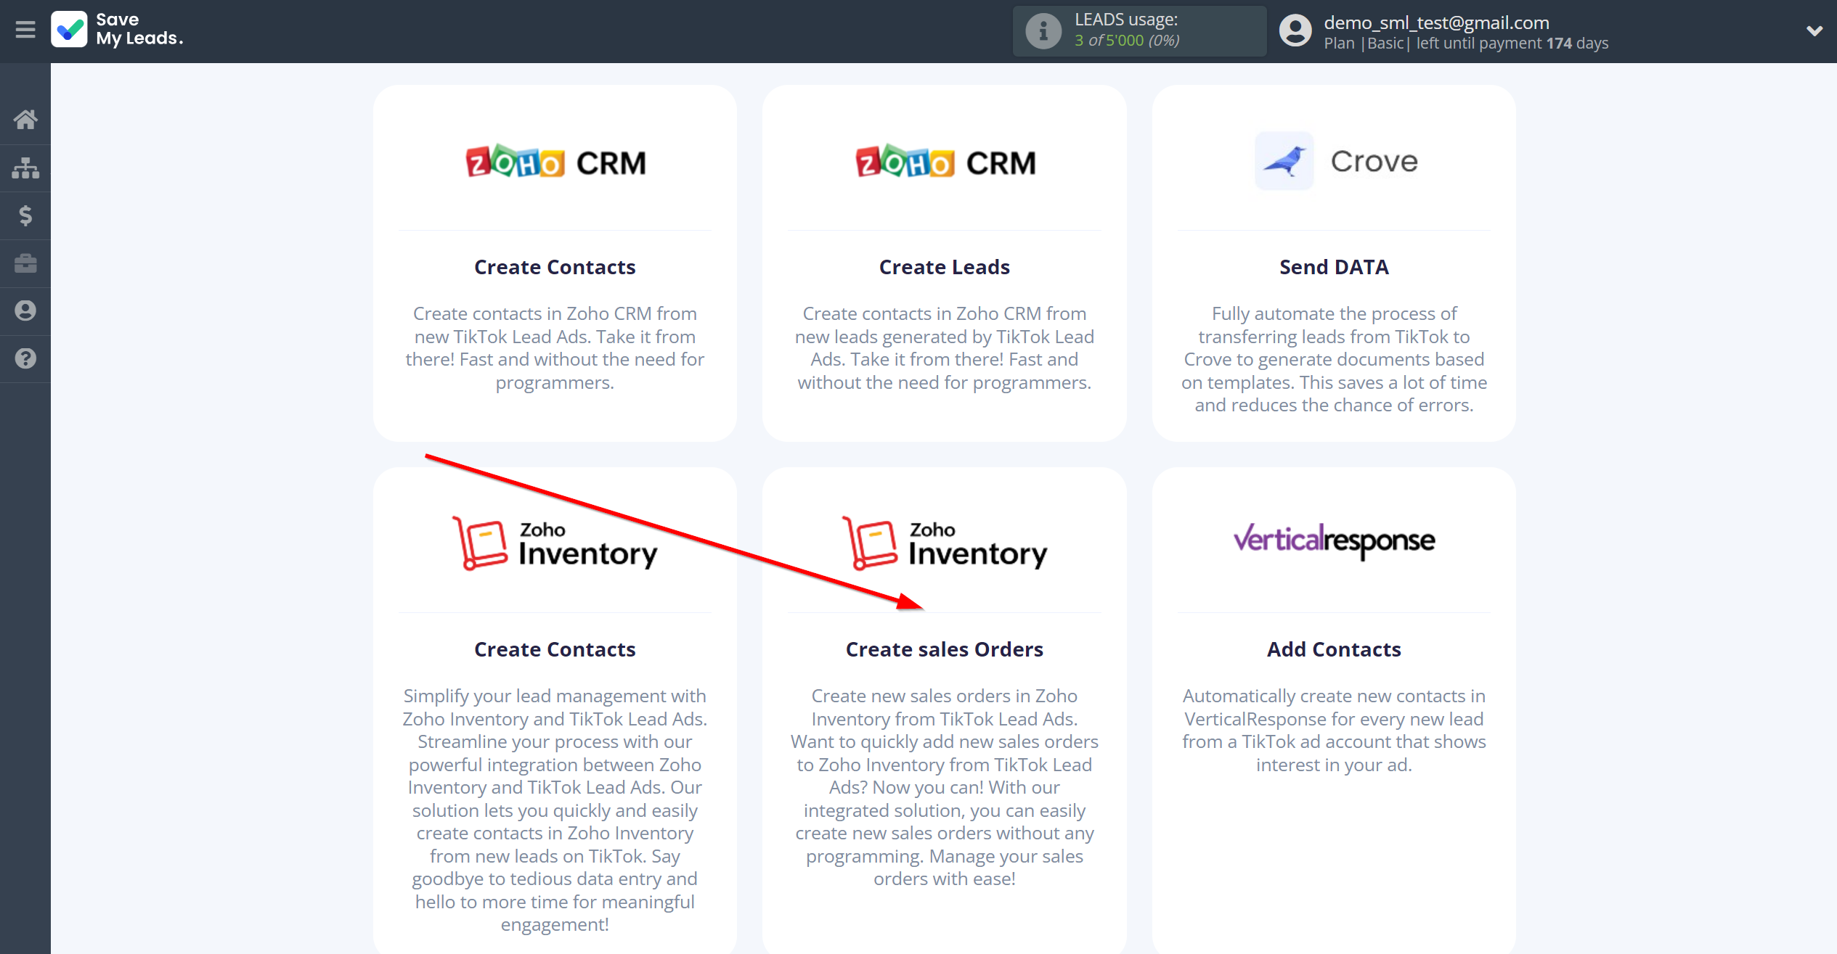The height and width of the screenshot is (954, 1837).
Task: Open help via question mark icon
Action: [x=25, y=358]
